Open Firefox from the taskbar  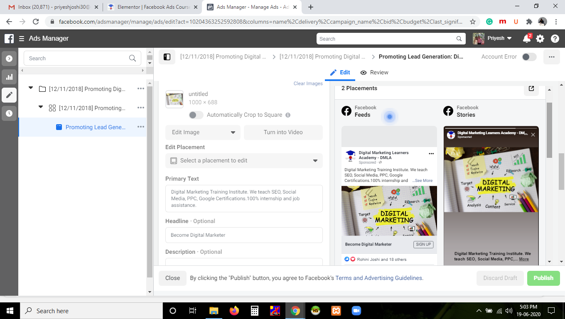pos(234,311)
